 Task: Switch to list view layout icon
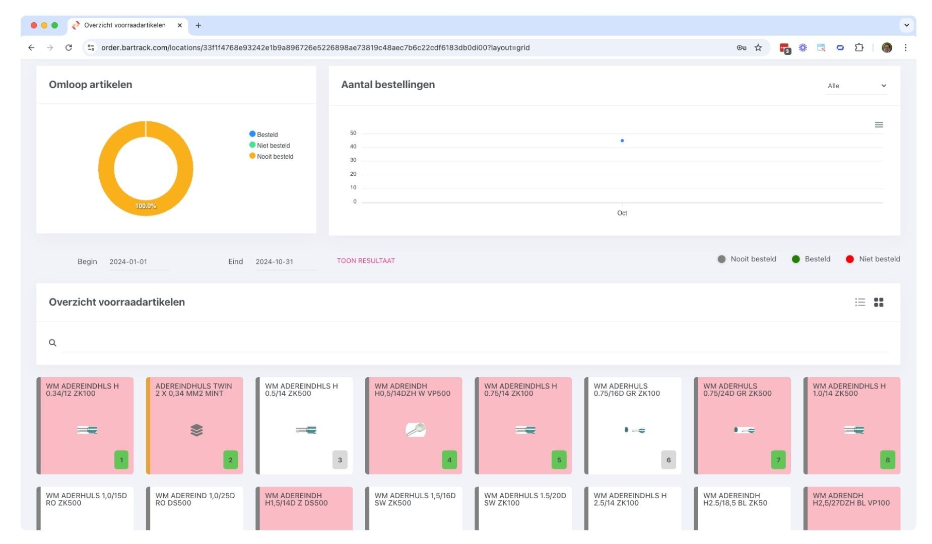pos(859,302)
